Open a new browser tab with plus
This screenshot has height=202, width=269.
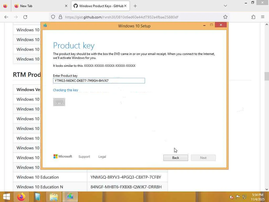point(135,6)
